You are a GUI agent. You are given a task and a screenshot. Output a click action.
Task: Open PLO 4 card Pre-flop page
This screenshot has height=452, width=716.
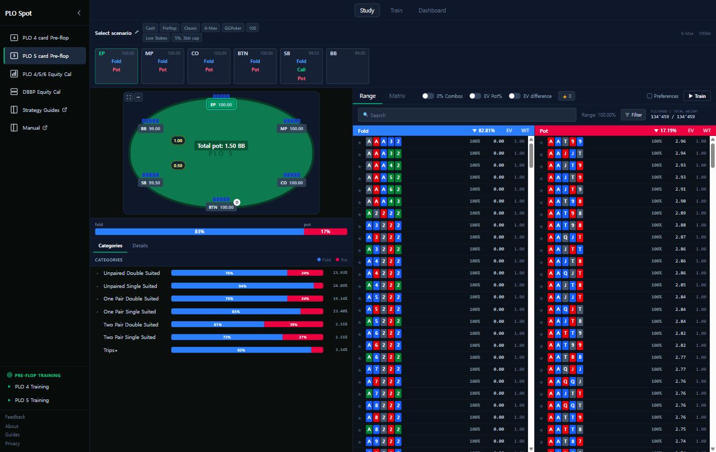click(x=45, y=37)
